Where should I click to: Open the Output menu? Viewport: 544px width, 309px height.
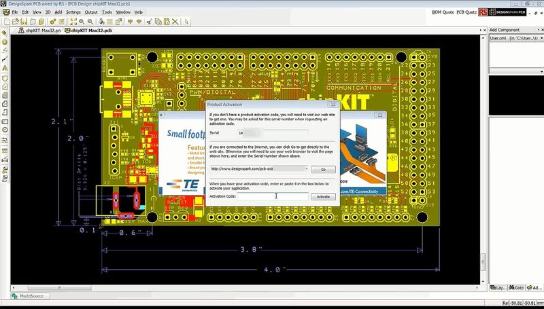(x=91, y=12)
